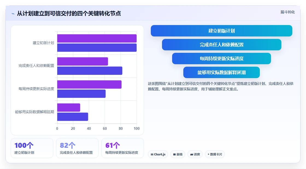The height and width of the screenshot is (169, 306).
Task: Click the 数据卡片 tag icon
Action: point(209,154)
